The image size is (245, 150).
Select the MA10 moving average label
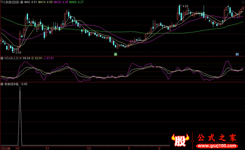pyautogui.click(x=45, y=2)
